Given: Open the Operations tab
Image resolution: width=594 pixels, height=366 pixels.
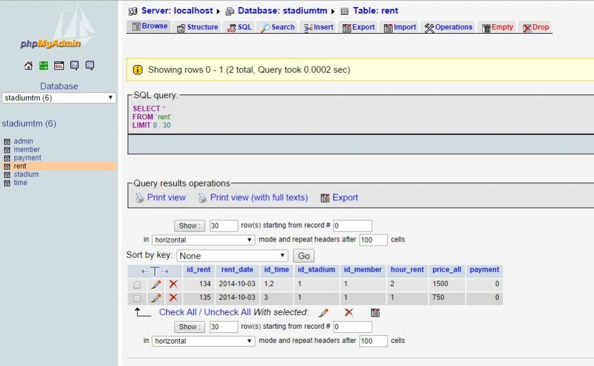Looking at the screenshot, I should 449,27.
